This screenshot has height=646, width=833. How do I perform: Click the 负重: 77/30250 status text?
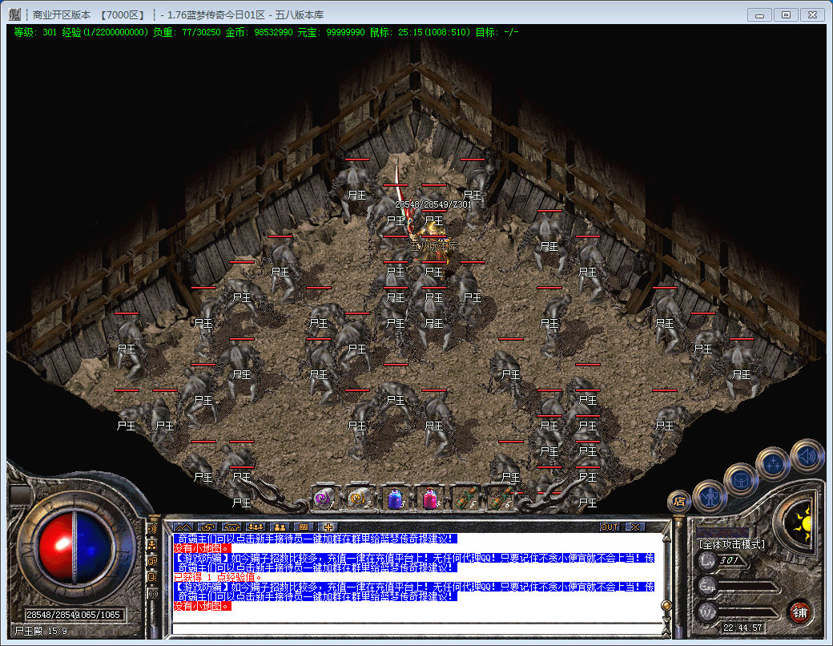[x=187, y=32]
